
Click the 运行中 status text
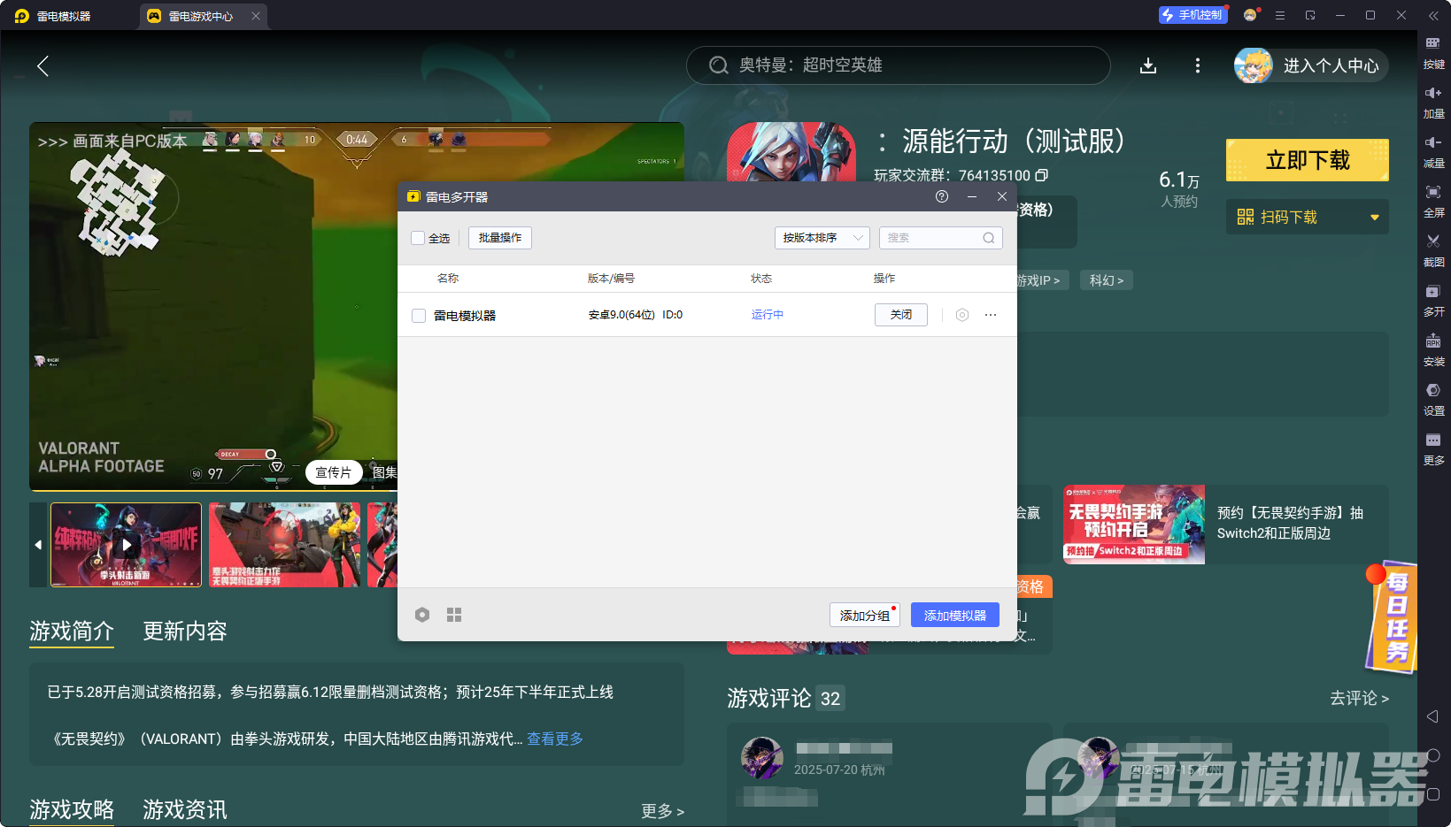tap(768, 315)
